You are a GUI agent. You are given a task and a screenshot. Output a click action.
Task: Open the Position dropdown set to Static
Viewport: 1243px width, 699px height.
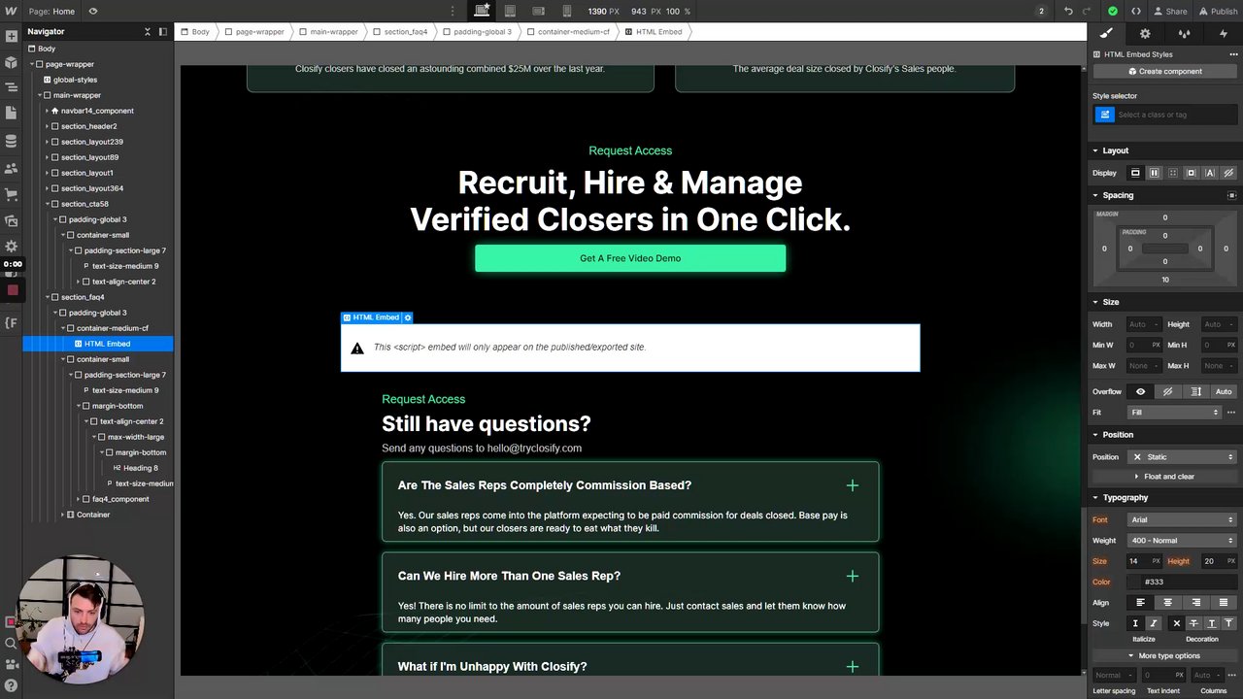tap(1182, 456)
